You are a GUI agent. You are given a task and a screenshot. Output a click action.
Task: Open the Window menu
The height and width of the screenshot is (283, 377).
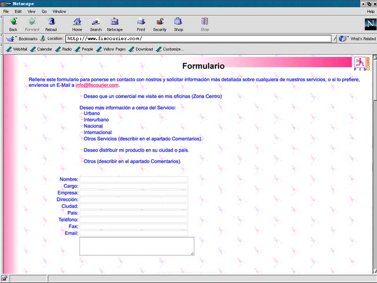tap(59, 11)
